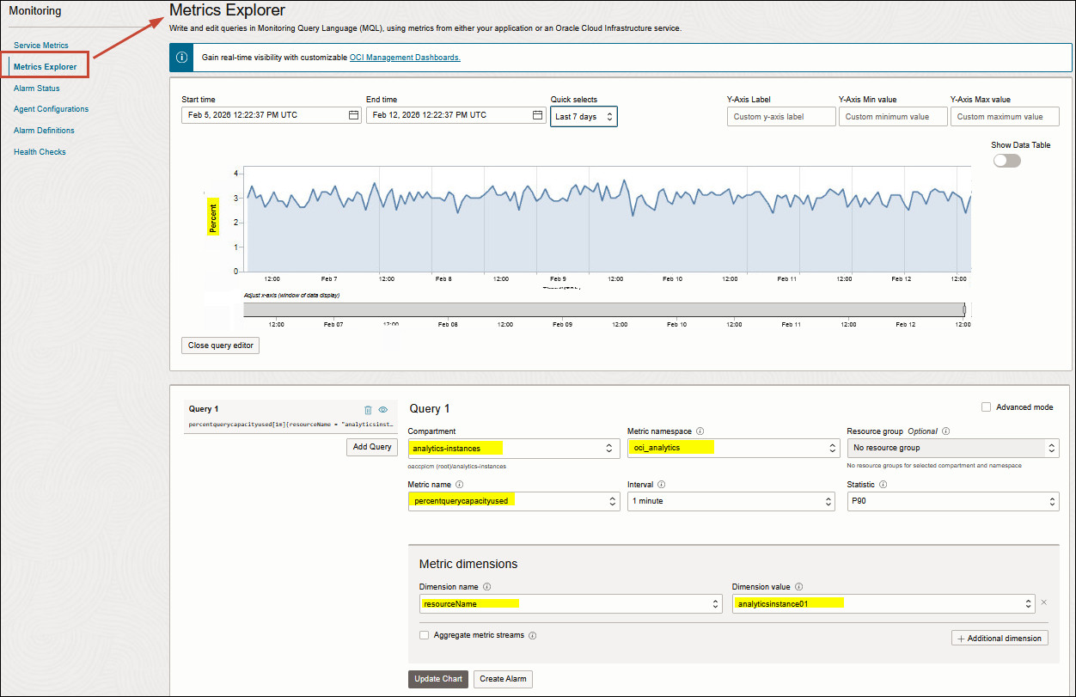Open the OCI Management Dashboards link
The image size is (1076, 697).
click(x=404, y=58)
